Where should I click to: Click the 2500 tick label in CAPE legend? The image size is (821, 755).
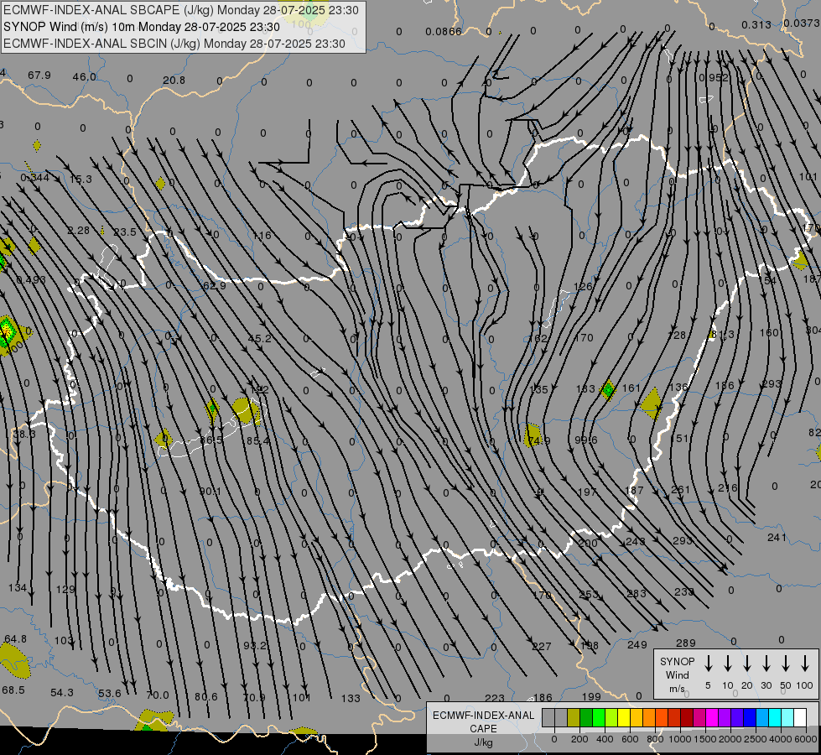(x=755, y=739)
